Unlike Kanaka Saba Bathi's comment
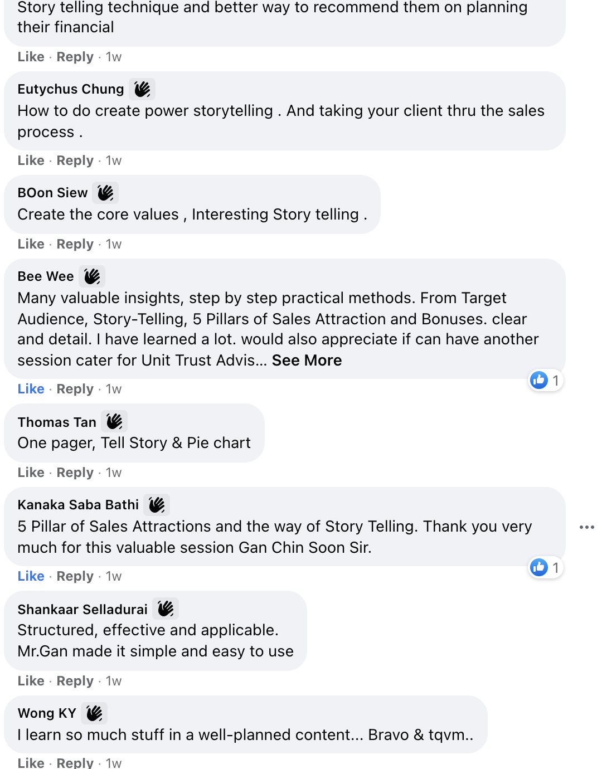 [x=31, y=576]
